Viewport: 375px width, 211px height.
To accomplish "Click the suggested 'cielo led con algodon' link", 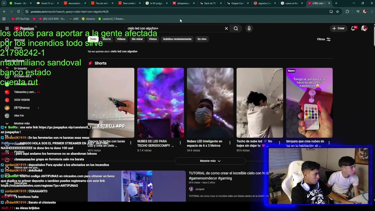I will click(124, 51).
